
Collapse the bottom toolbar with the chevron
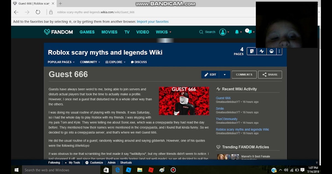tap(317, 163)
